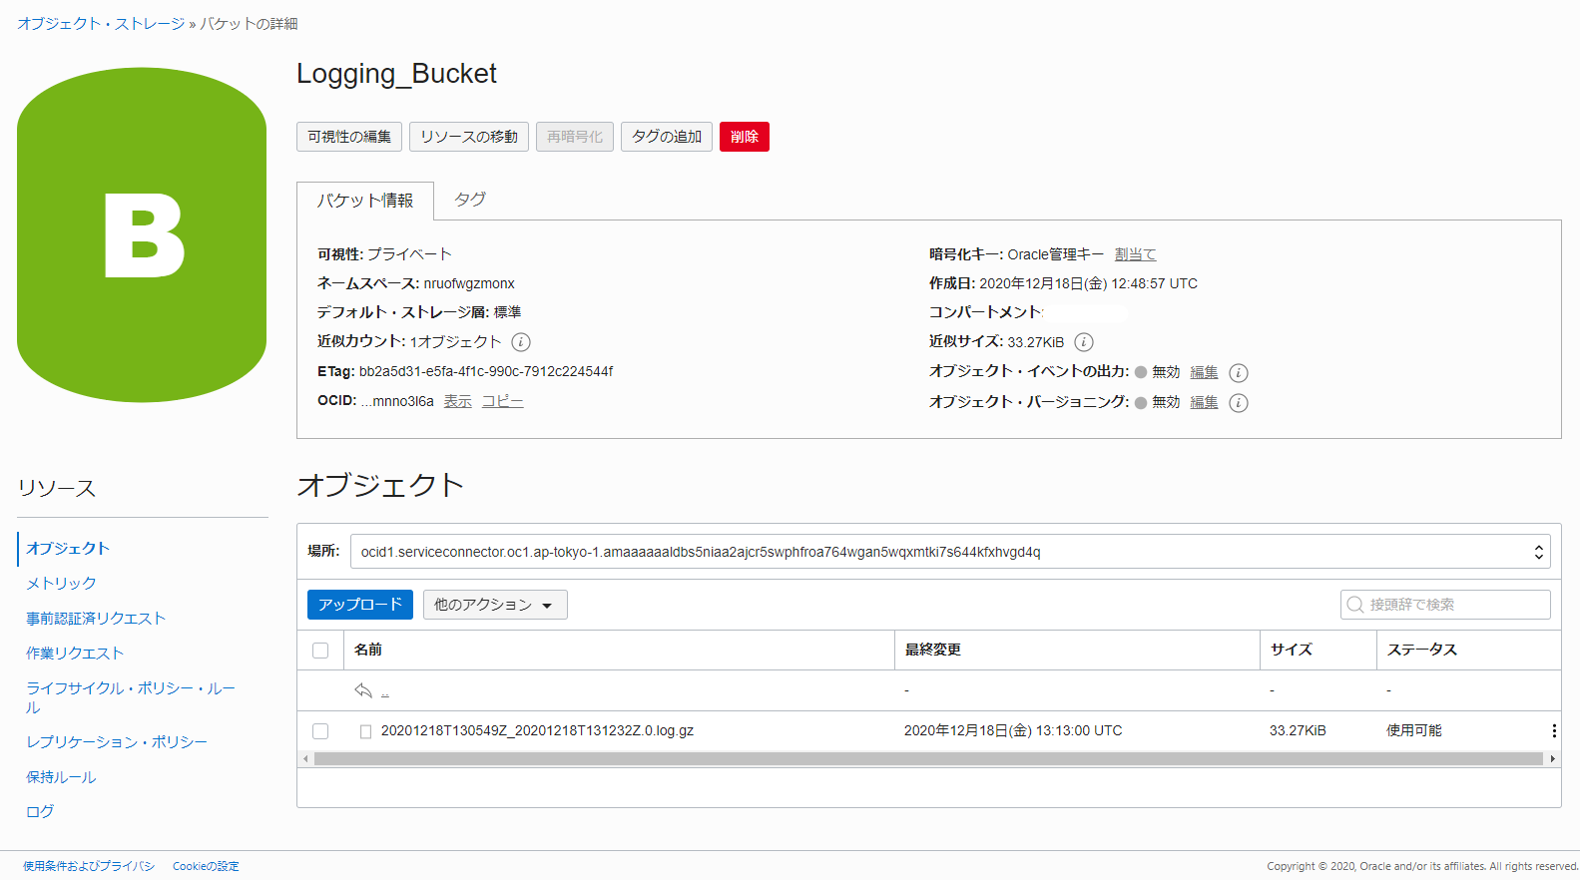
Task: Click the horizontal scrollbar of the objects table
Action: tap(928, 759)
